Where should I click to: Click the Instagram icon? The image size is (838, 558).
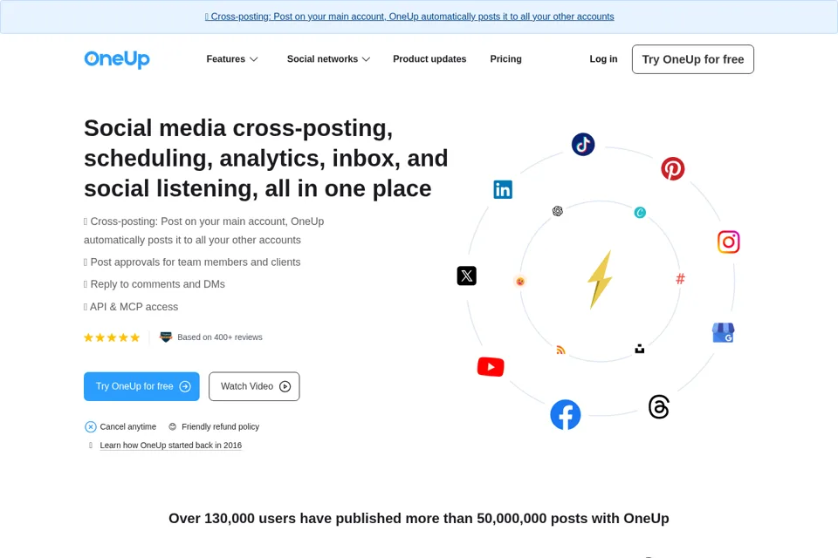(728, 242)
